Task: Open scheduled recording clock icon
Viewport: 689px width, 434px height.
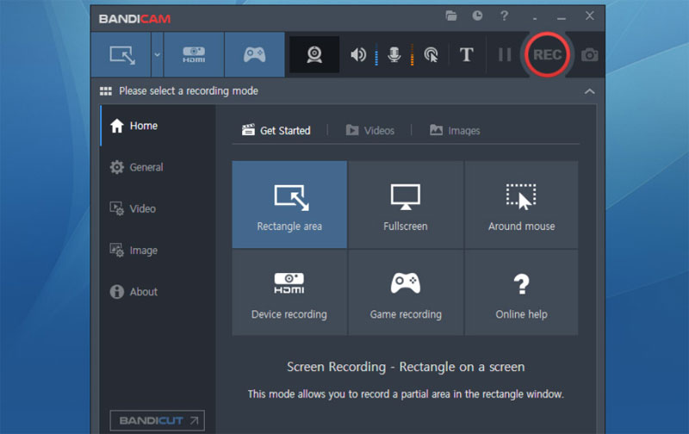Action: pyautogui.click(x=477, y=15)
